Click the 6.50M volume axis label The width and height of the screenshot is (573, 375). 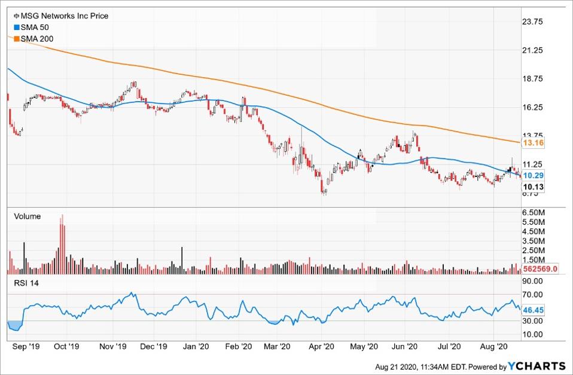534,212
